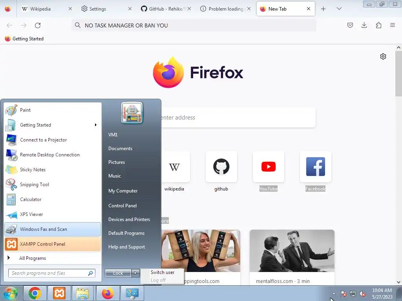Go forward one page in Firefox
This screenshot has height=301, width=402.
click(24, 25)
